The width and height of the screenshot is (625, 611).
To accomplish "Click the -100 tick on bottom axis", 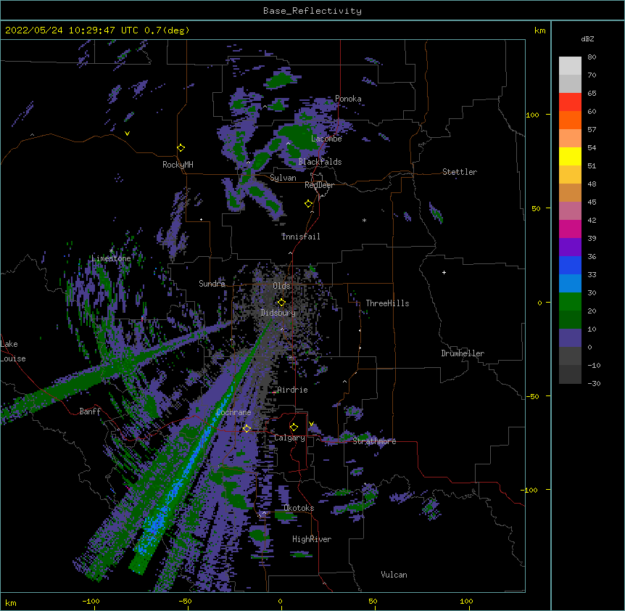I will pyautogui.click(x=91, y=601).
